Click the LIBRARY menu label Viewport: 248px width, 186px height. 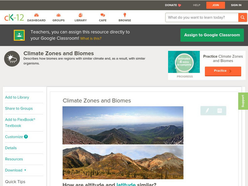(81, 20)
